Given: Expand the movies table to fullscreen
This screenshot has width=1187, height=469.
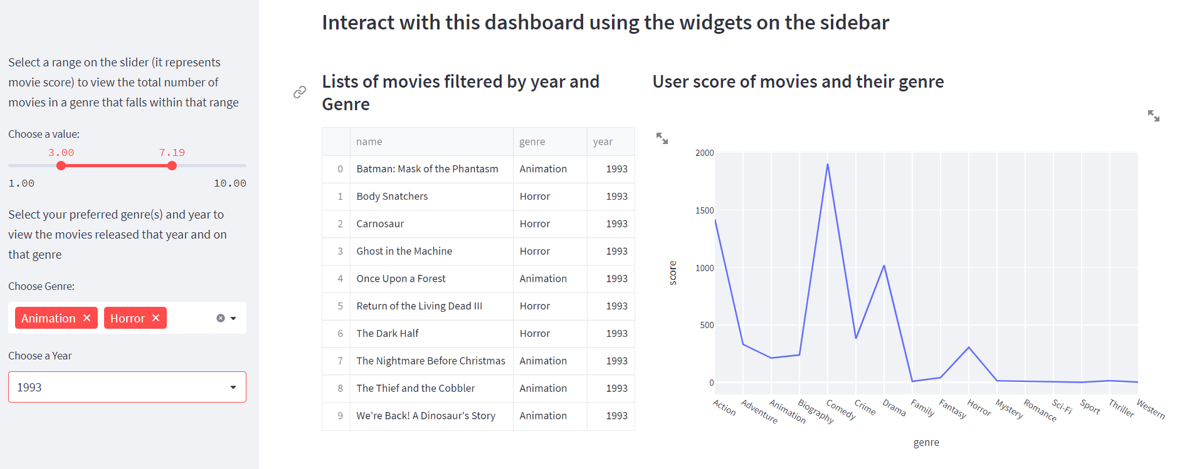Looking at the screenshot, I should (x=662, y=138).
